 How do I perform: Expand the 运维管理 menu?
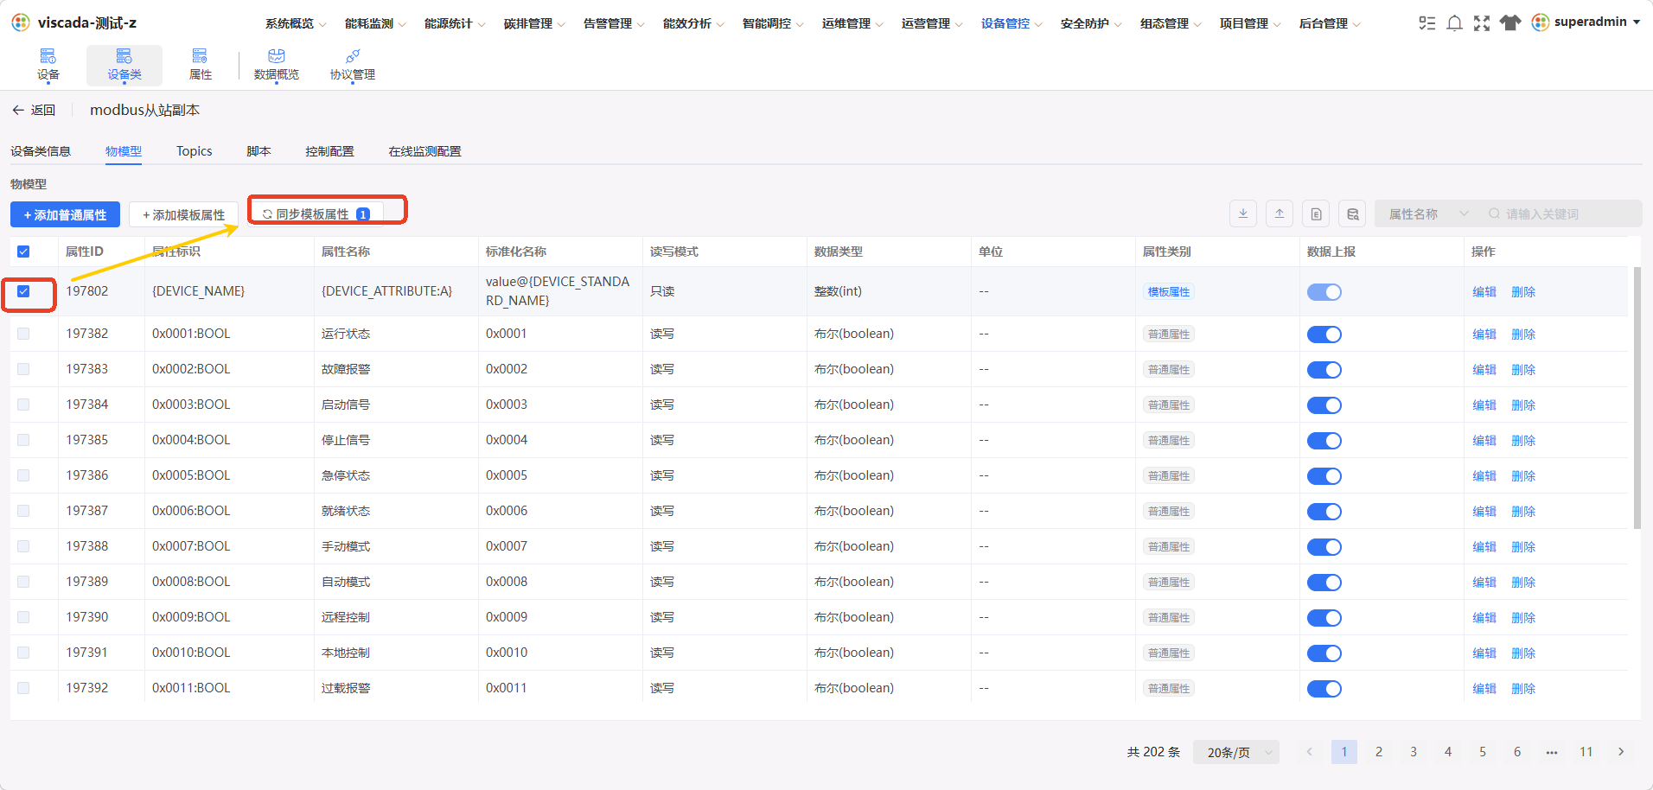(x=852, y=23)
